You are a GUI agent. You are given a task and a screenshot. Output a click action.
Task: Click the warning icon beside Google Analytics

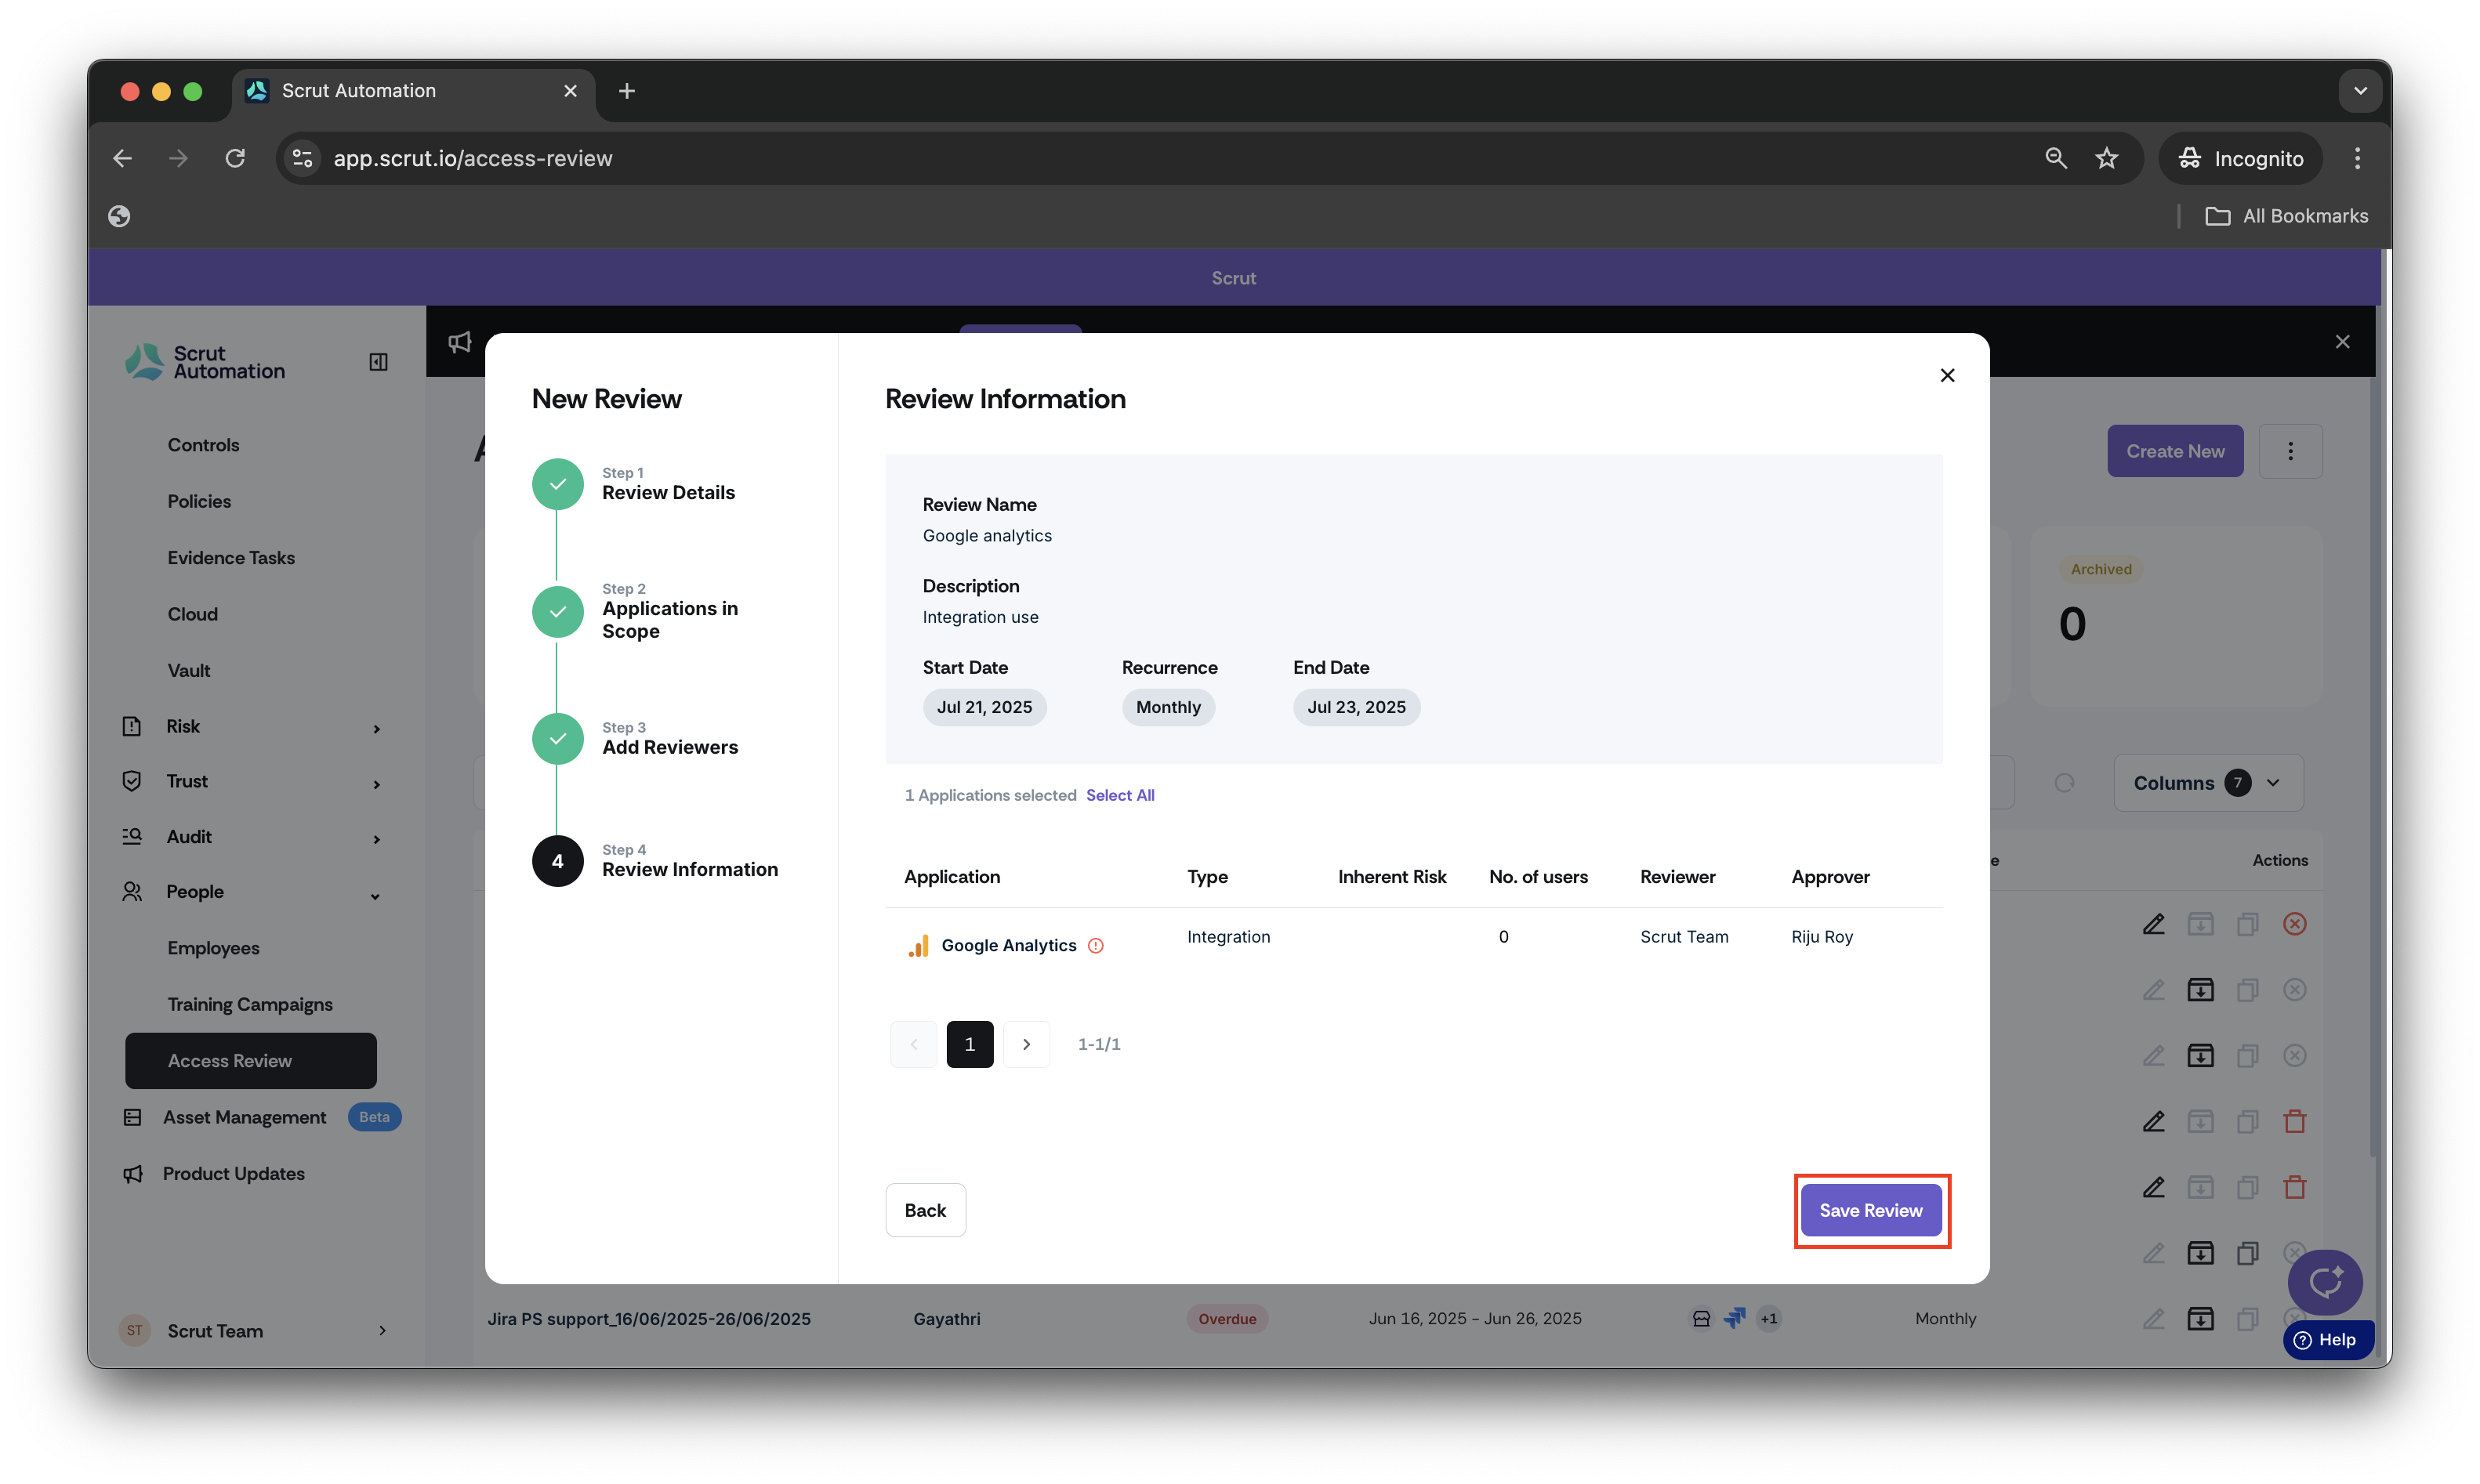point(1096,945)
